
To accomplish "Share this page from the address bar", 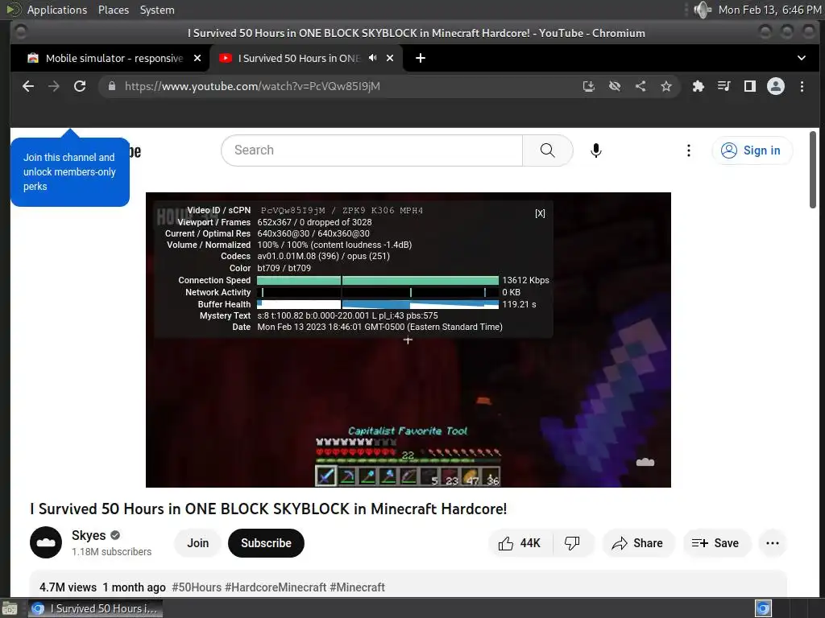I will pos(641,86).
